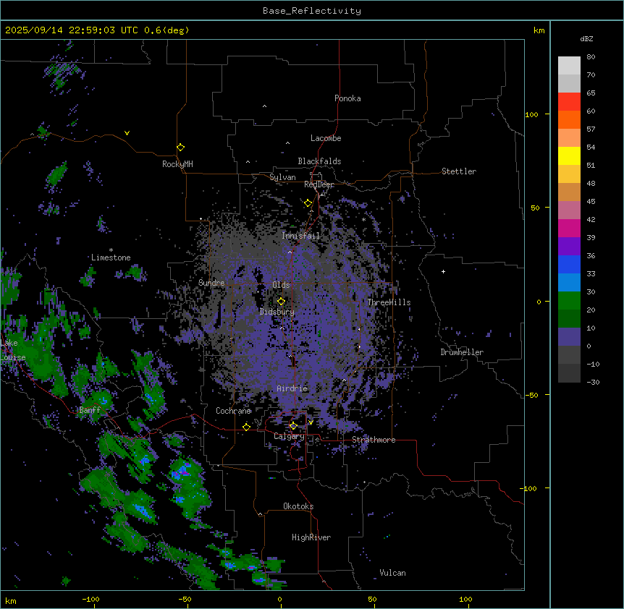
Task: Click the HighRiver label
Action: [311, 537]
